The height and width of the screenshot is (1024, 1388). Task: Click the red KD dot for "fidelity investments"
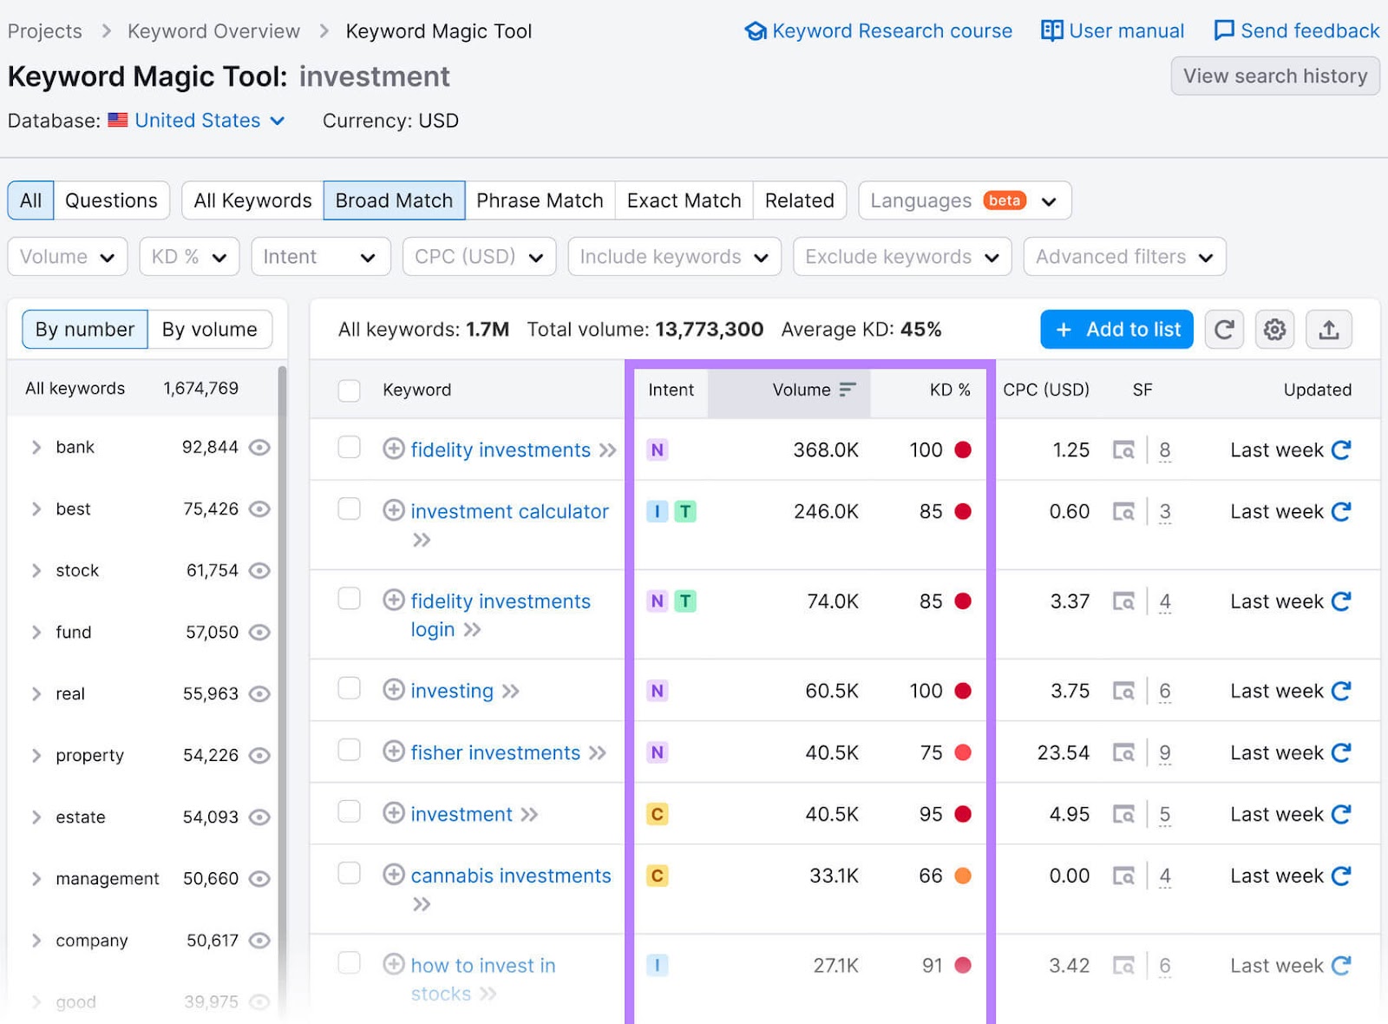[x=964, y=450]
